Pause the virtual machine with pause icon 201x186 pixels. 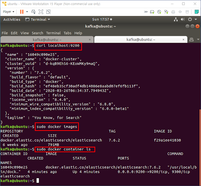(22, 12)
